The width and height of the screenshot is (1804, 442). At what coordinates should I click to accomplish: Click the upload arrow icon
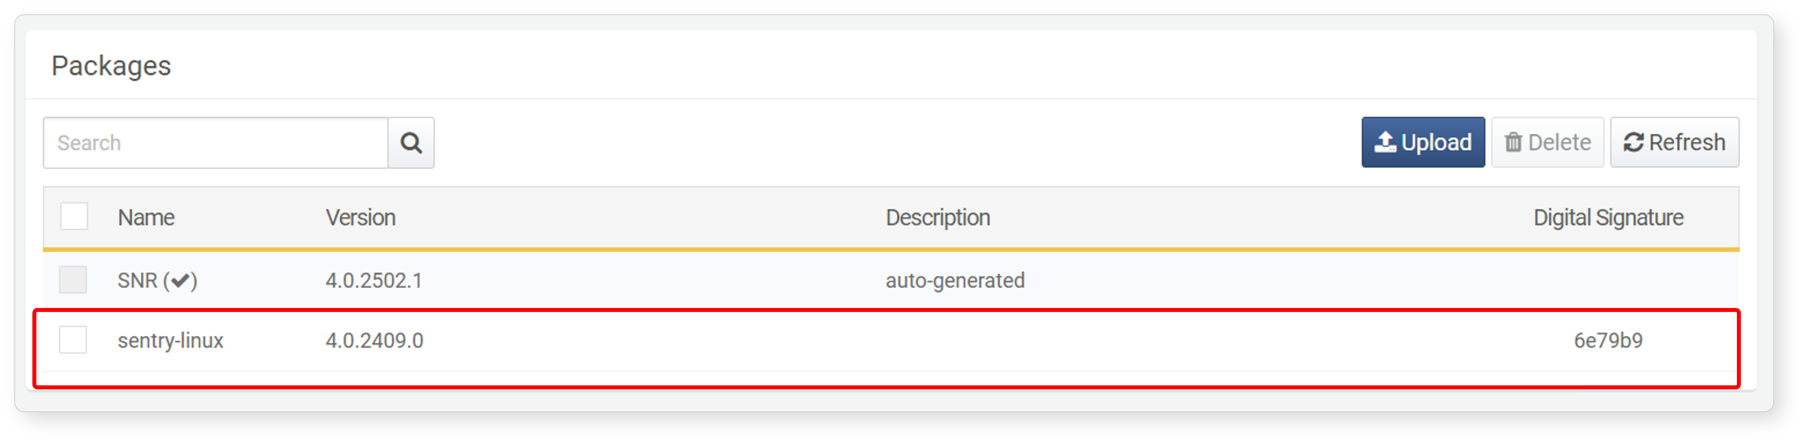(x=1384, y=142)
